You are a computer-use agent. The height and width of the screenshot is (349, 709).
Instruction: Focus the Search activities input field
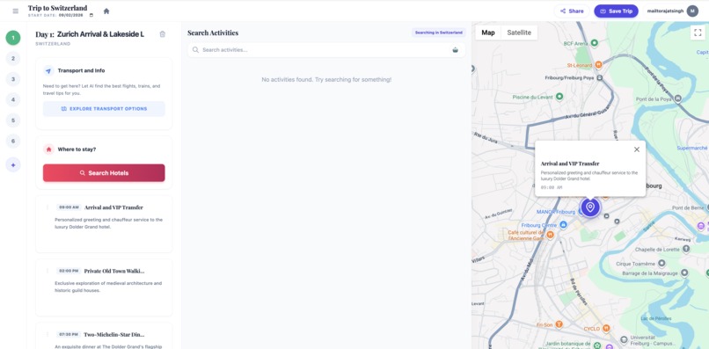coord(326,50)
